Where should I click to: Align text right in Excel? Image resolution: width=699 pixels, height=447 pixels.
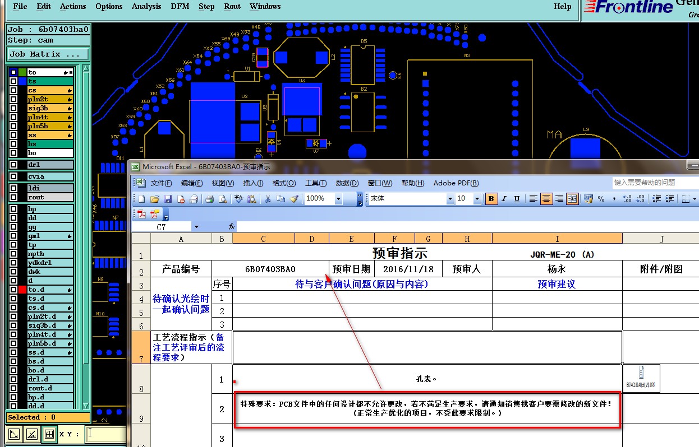(x=559, y=199)
